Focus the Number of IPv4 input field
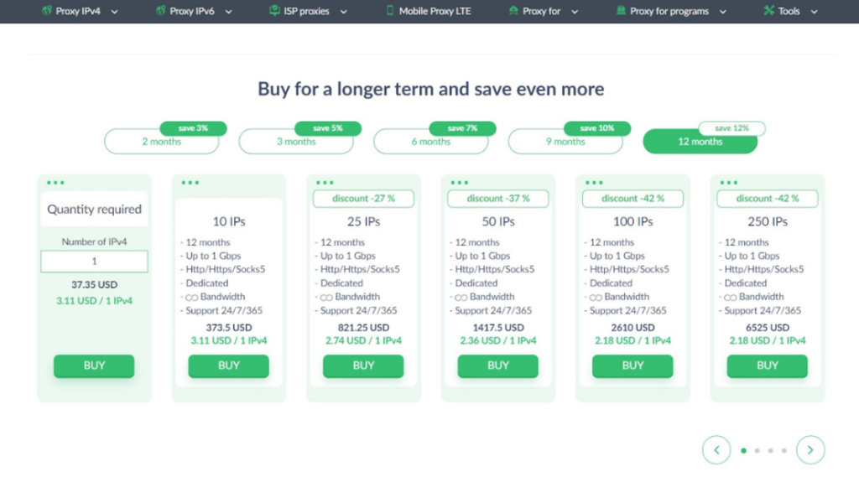 tap(94, 262)
